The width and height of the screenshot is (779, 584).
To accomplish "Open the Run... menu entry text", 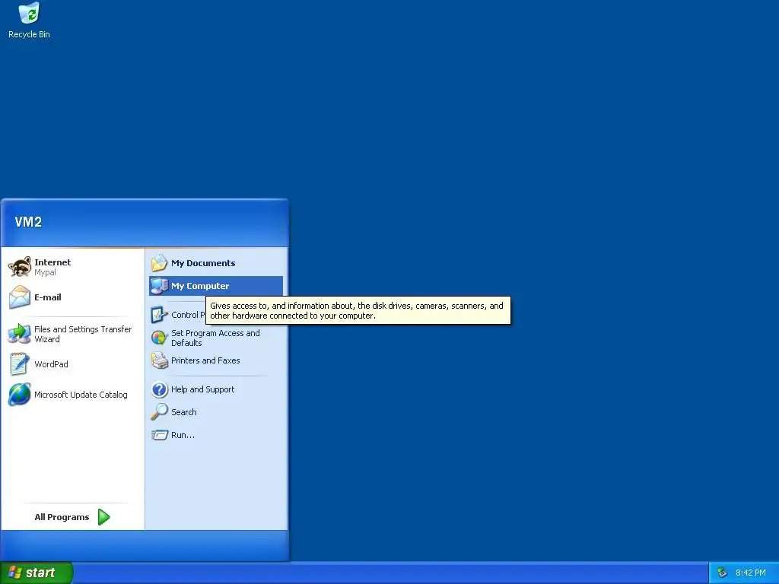I will point(183,435).
